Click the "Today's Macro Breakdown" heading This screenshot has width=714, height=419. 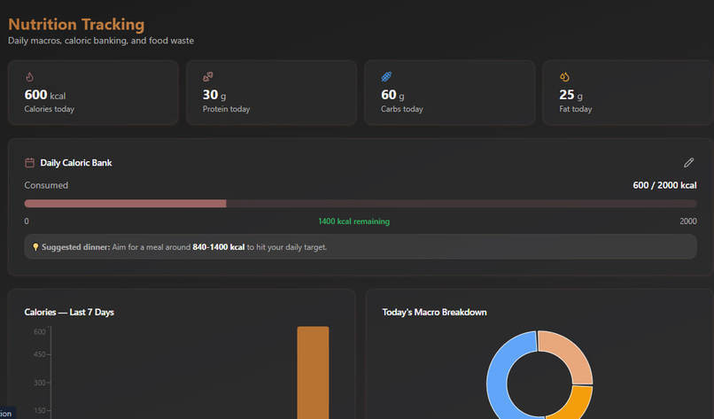click(x=434, y=312)
